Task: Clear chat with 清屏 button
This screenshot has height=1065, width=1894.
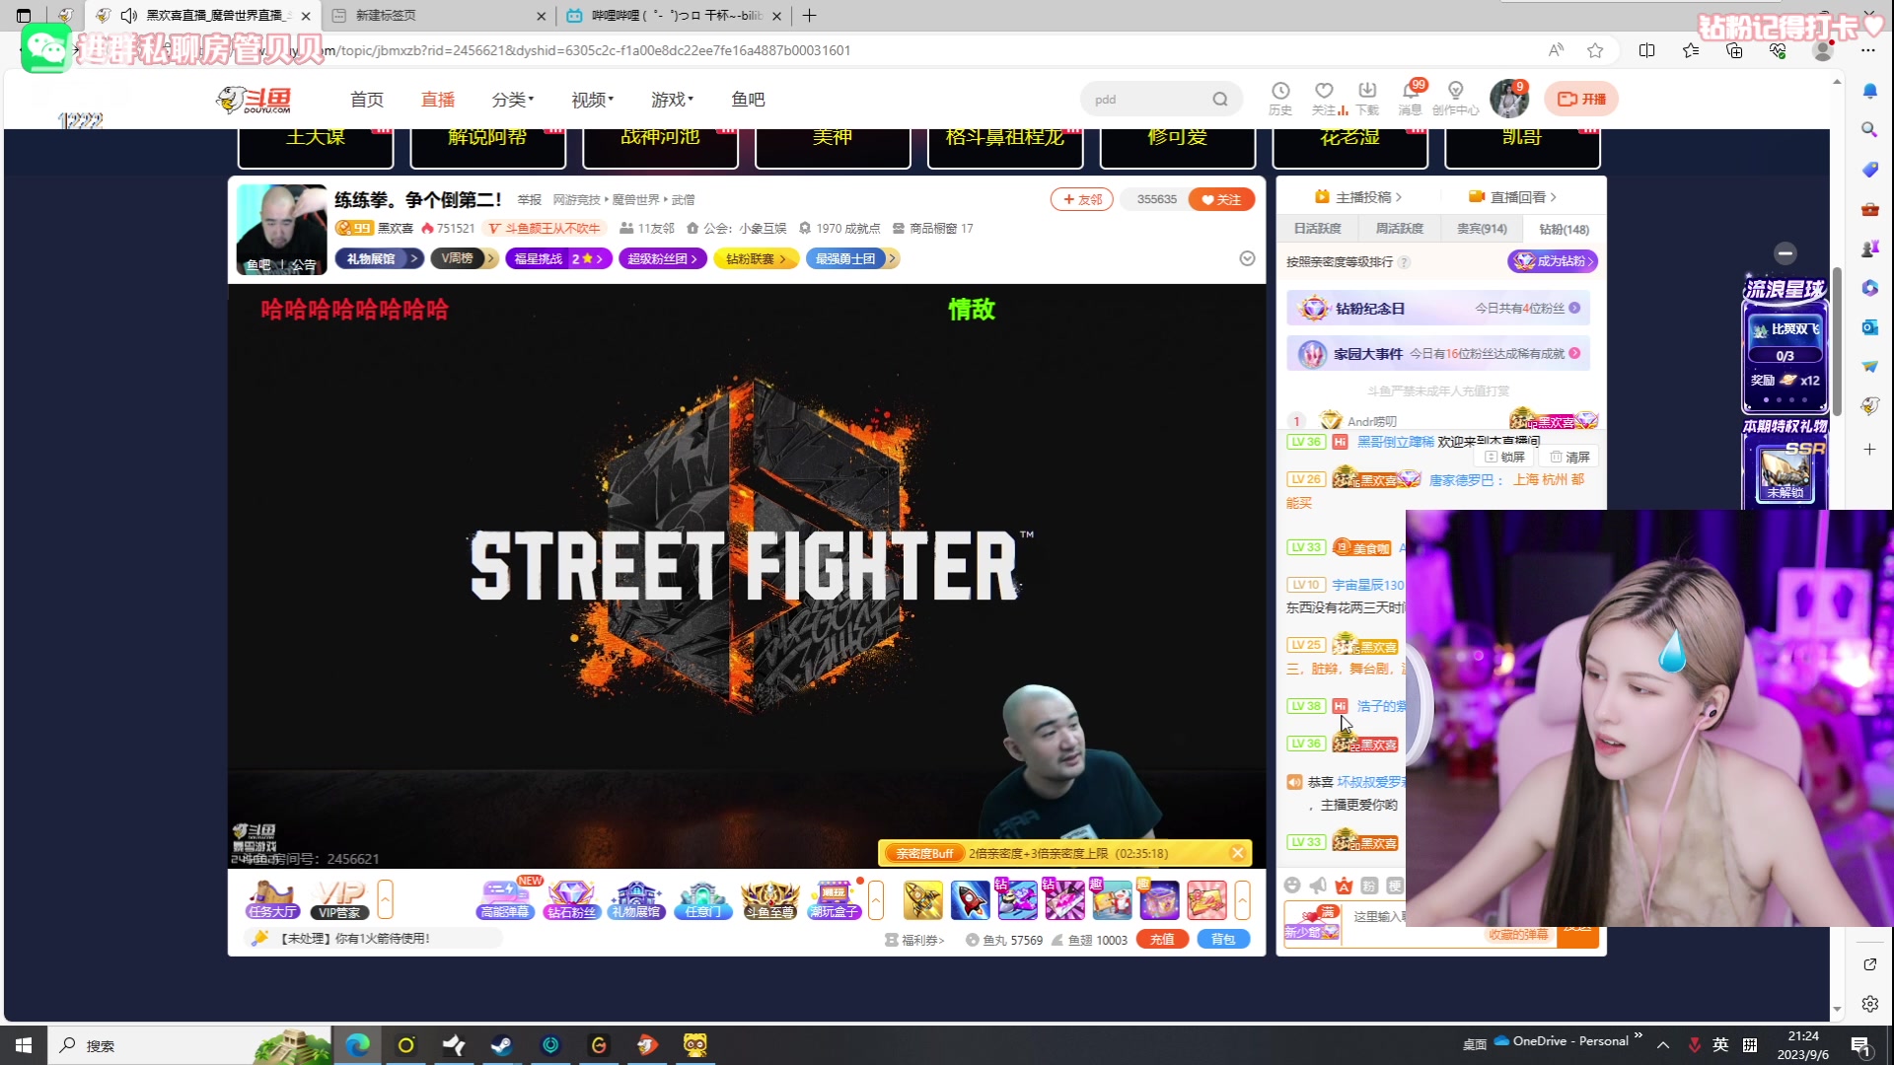Action: point(1569,457)
